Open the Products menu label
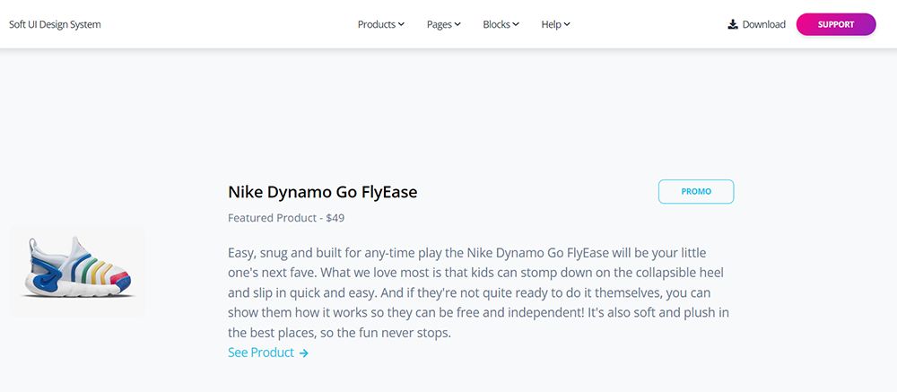 coord(377,24)
